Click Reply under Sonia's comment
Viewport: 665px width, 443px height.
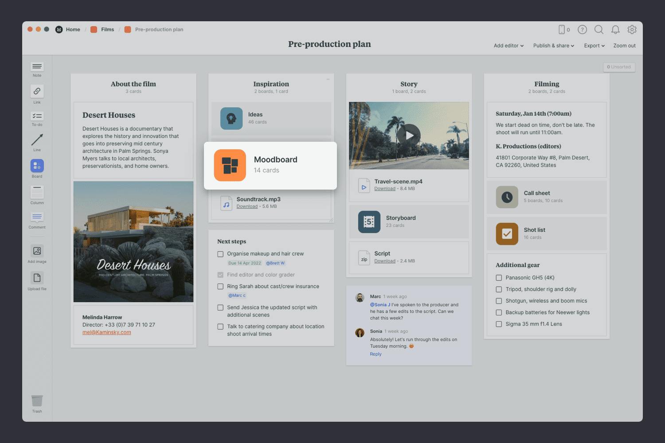376,354
